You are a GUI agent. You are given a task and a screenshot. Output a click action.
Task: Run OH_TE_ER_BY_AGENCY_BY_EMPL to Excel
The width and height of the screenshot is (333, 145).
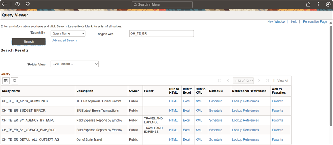pos(186,120)
